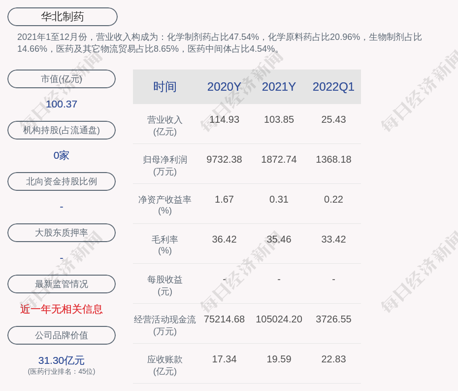Select the 应收账款(亿元) row label
Image resolution: width=458 pixels, height=391 pixels.
tap(165, 365)
